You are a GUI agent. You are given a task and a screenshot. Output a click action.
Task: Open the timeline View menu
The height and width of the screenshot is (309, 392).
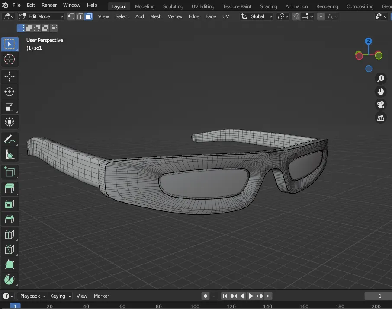click(x=82, y=296)
